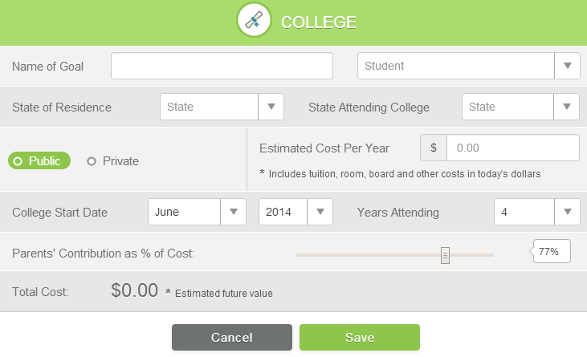Open the 2014 year dropdown arrow
587x357 pixels.
tap(320, 212)
